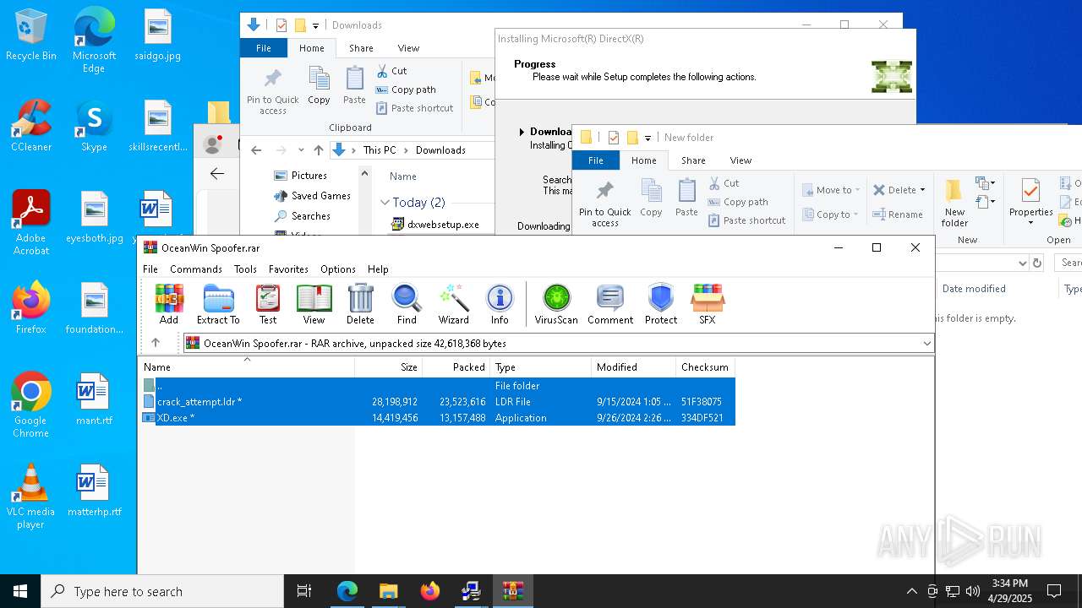This screenshot has width=1082, height=608.
Task: Open Properties in New folder ribbon
Action: [x=1030, y=204]
